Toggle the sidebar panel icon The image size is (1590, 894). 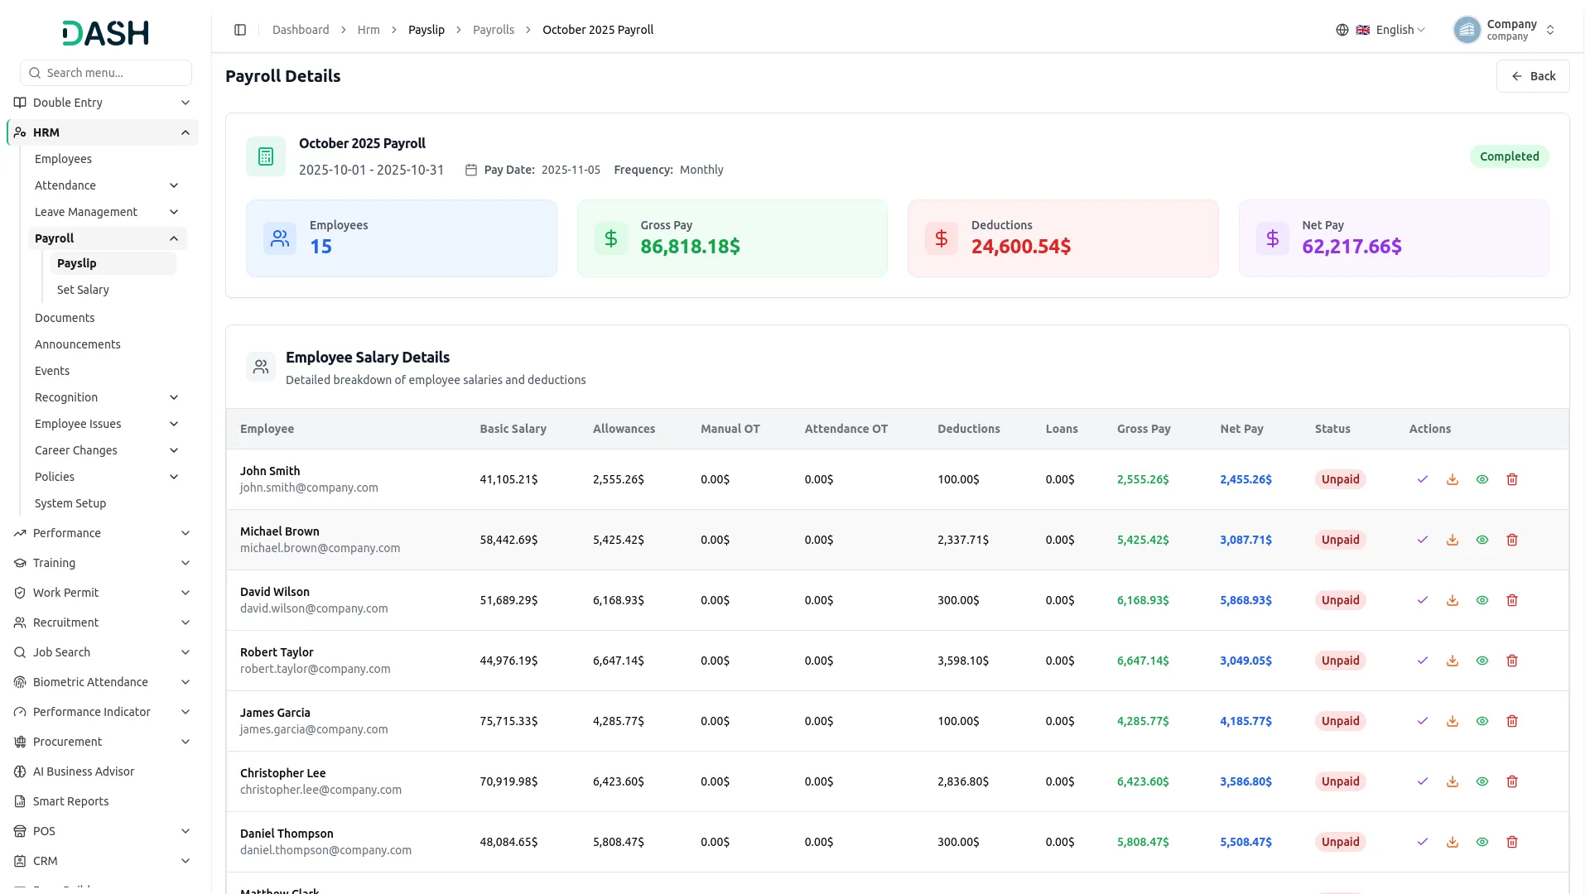coord(240,30)
